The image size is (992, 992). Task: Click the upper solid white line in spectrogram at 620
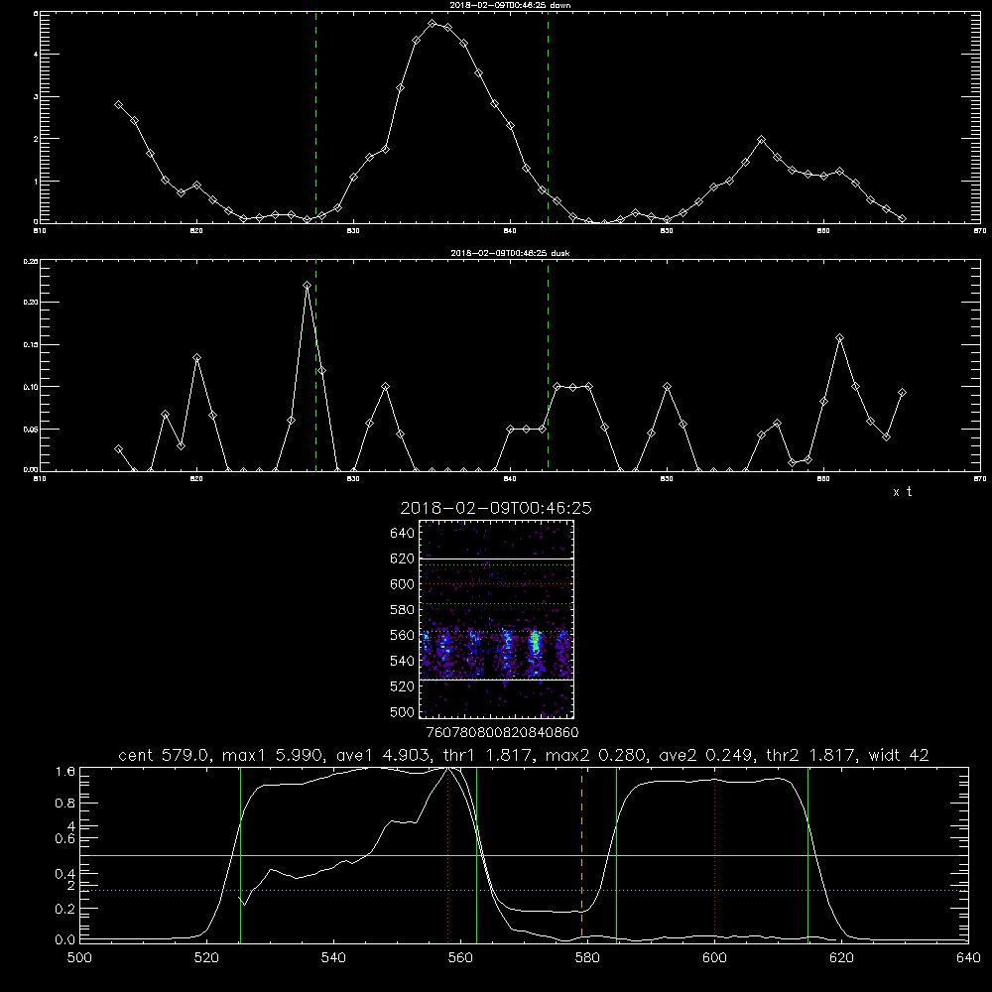pyautogui.click(x=496, y=558)
